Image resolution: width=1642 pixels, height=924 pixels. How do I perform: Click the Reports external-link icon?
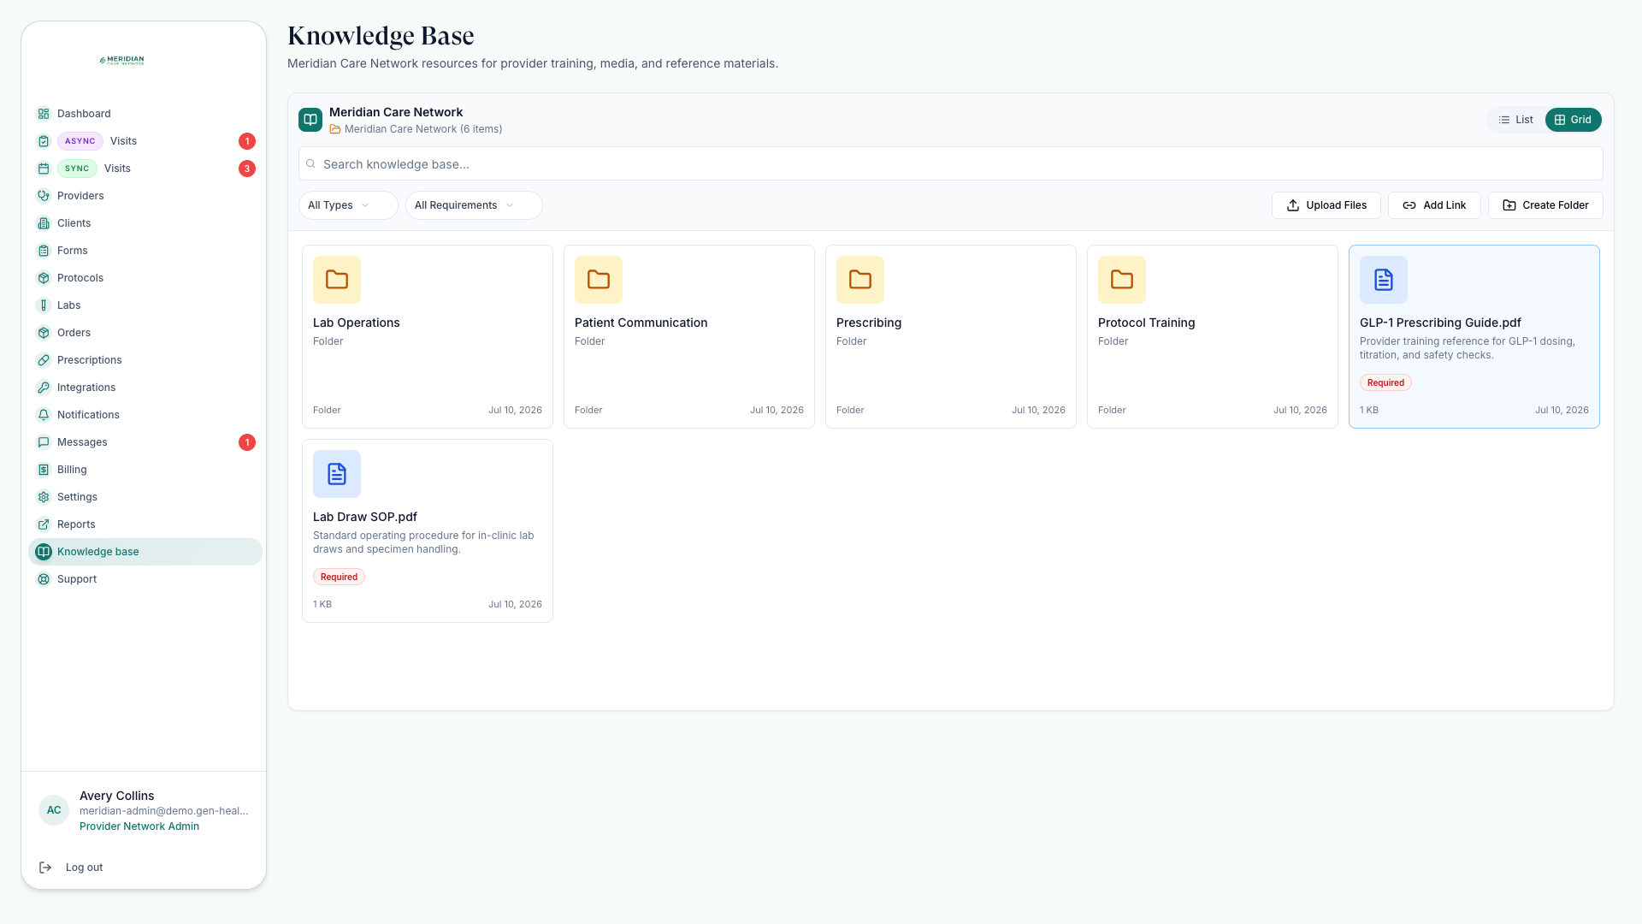pos(44,524)
